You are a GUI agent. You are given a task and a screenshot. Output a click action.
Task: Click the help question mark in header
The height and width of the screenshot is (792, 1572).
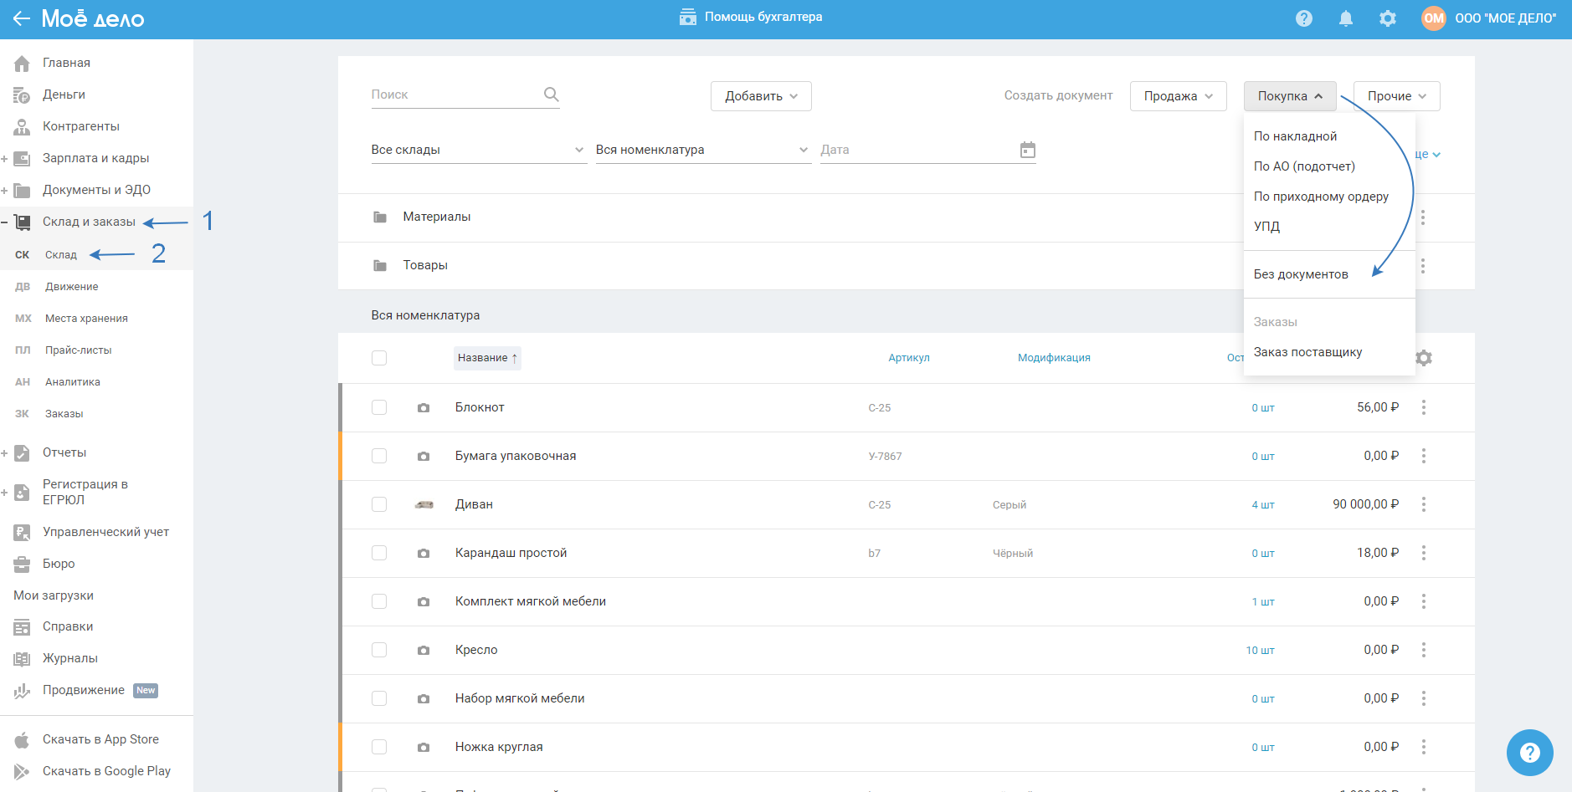click(x=1303, y=18)
